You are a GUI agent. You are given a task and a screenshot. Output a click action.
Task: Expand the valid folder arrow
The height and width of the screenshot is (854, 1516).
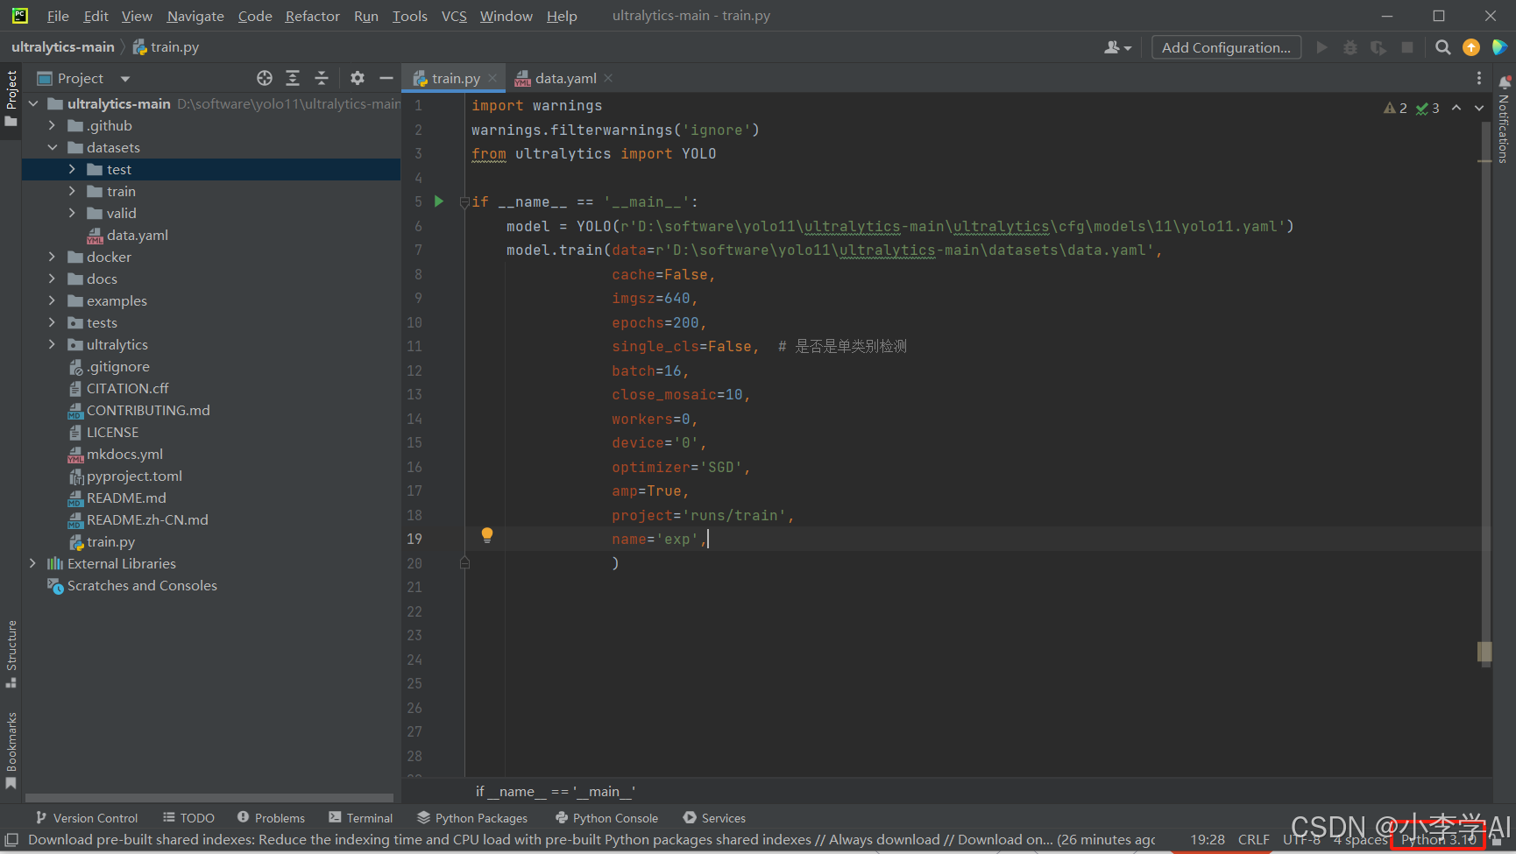pos(72,213)
